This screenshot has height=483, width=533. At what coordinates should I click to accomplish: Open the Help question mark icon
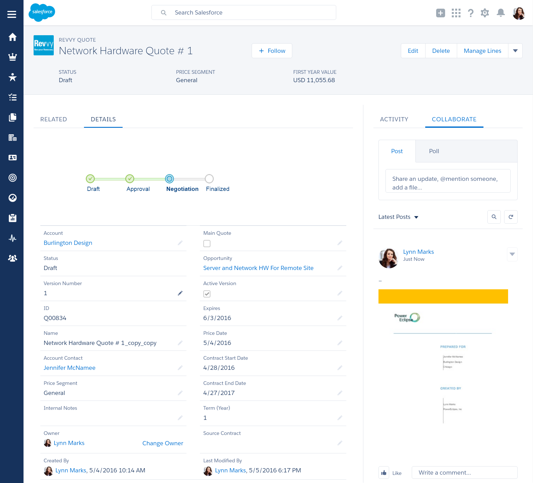click(471, 13)
